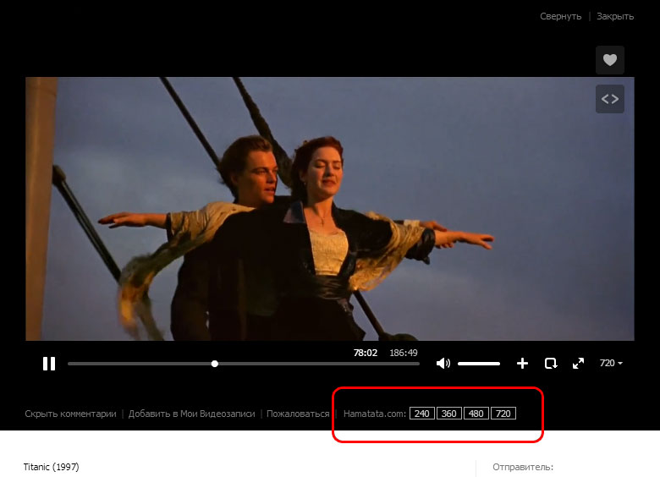Toggle the loop/repeat icon
Image resolution: width=660 pixels, height=477 pixels.
pyautogui.click(x=551, y=363)
